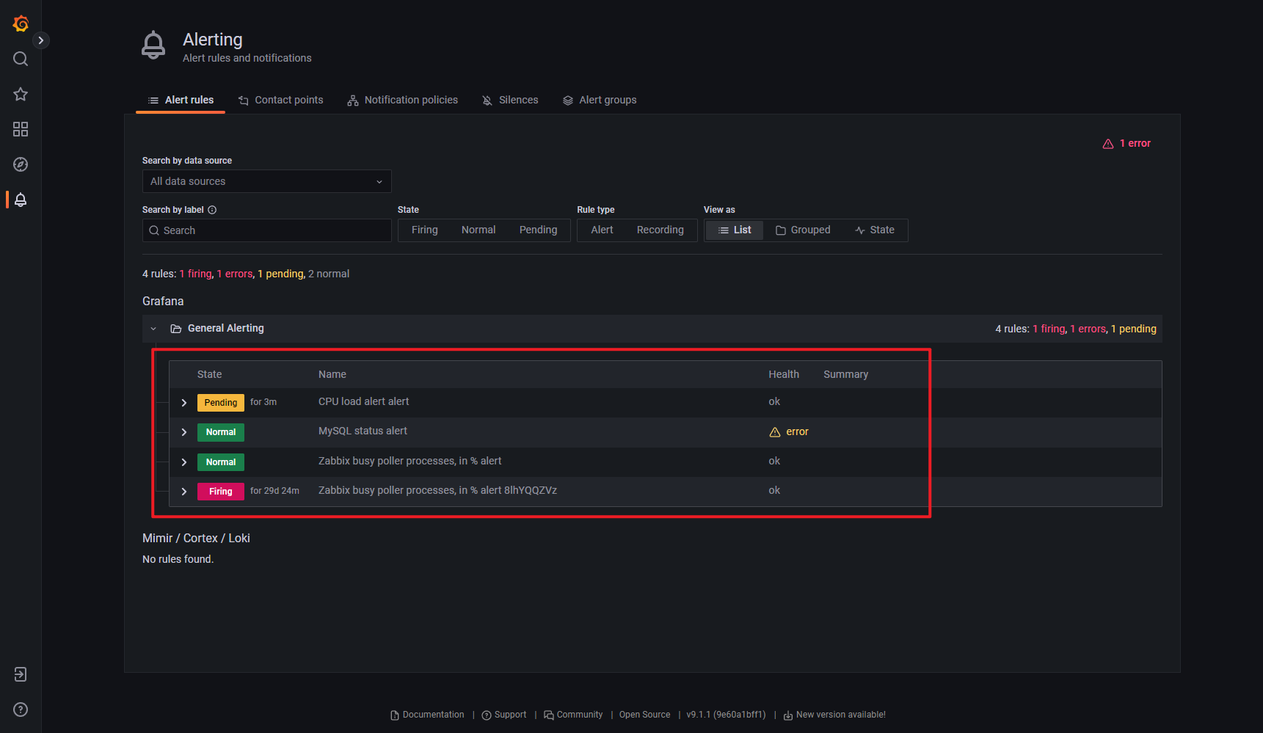Click the Search by label input field

266,230
